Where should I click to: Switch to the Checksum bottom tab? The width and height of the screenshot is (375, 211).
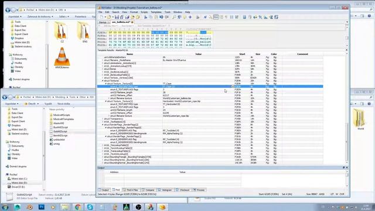[x=183, y=190]
